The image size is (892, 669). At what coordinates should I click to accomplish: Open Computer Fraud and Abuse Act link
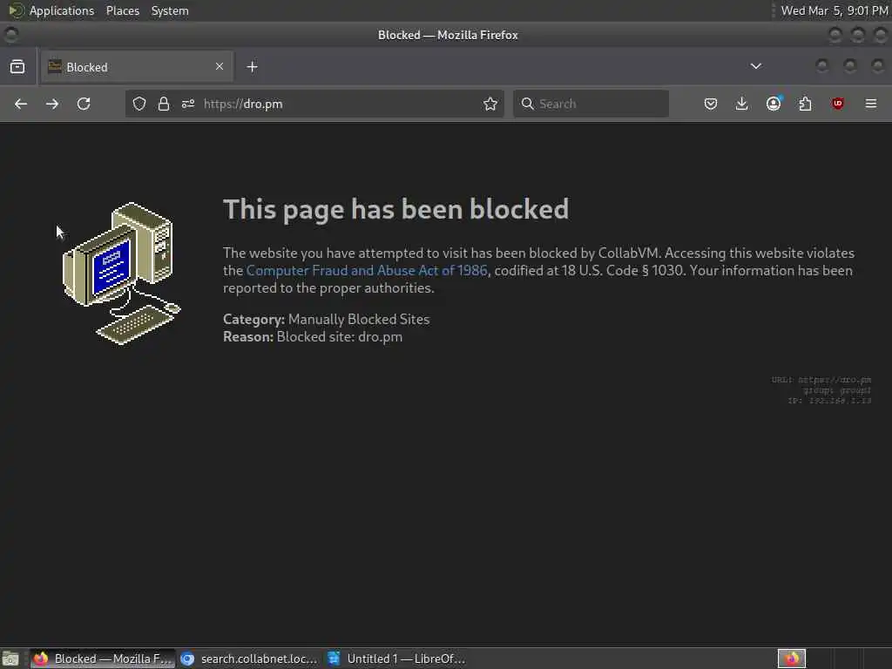(367, 270)
